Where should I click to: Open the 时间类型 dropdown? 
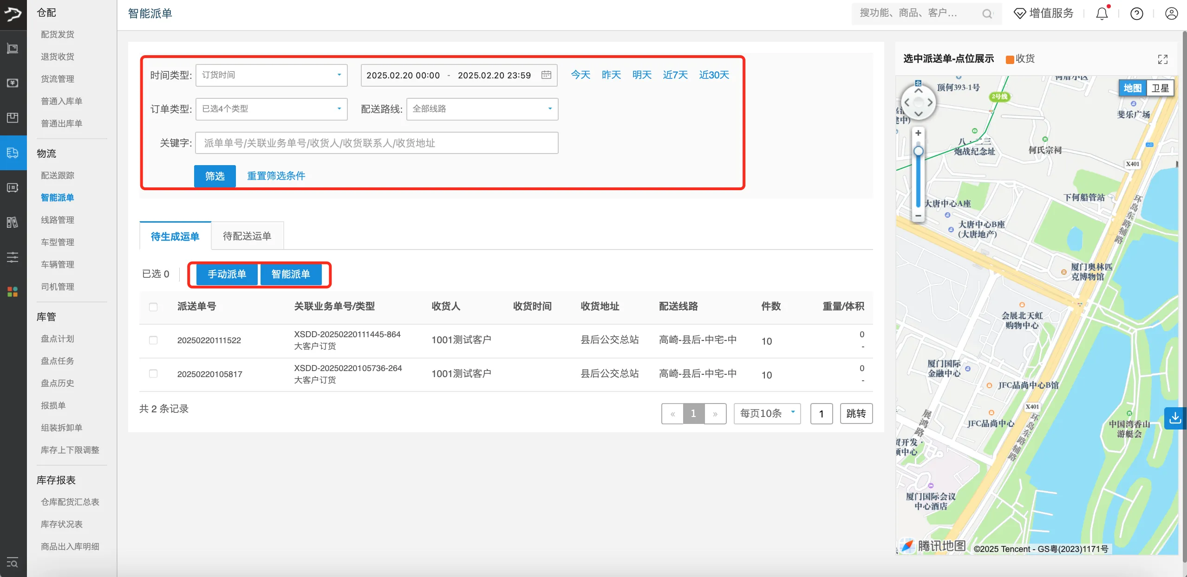pos(271,75)
